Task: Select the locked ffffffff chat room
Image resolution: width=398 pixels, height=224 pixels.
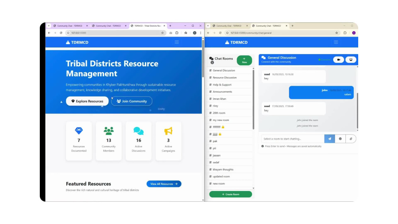Action: 230,127
